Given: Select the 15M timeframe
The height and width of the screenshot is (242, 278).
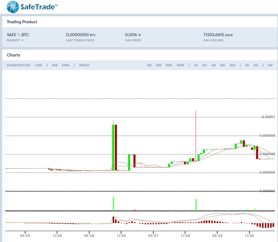Looking at the screenshot, I should tap(169, 65).
